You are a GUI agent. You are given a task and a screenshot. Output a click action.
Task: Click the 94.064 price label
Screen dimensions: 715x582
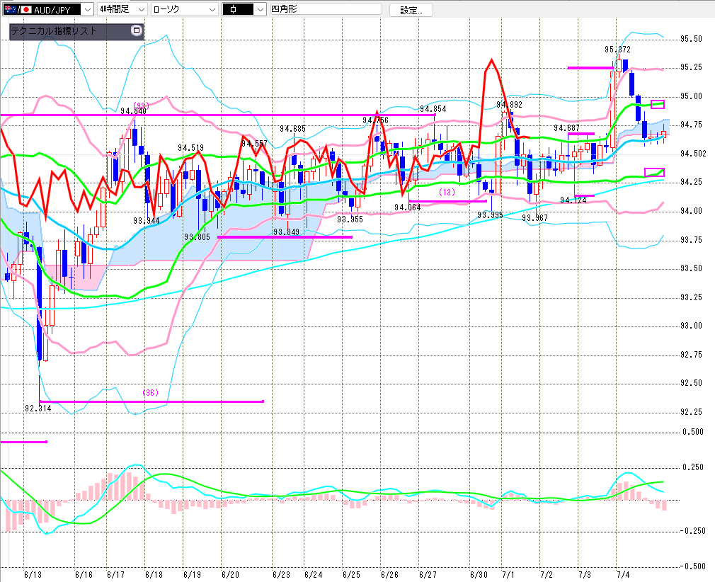coord(408,207)
